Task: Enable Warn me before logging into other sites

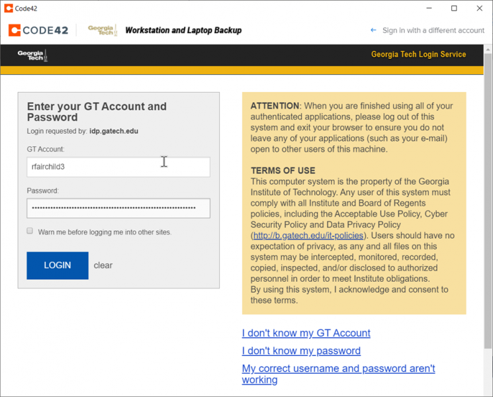Action: [x=30, y=232]
